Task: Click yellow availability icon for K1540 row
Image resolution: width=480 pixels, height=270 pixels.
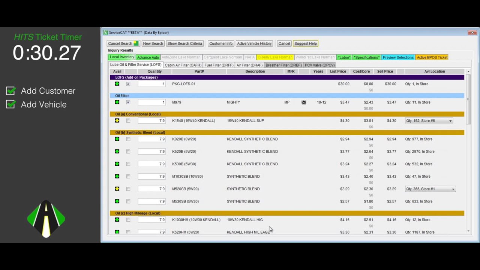Action: (117, 120)
